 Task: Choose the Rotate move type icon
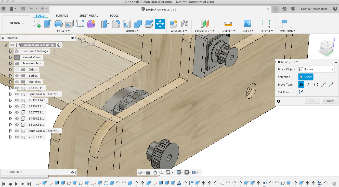[316, 85]
